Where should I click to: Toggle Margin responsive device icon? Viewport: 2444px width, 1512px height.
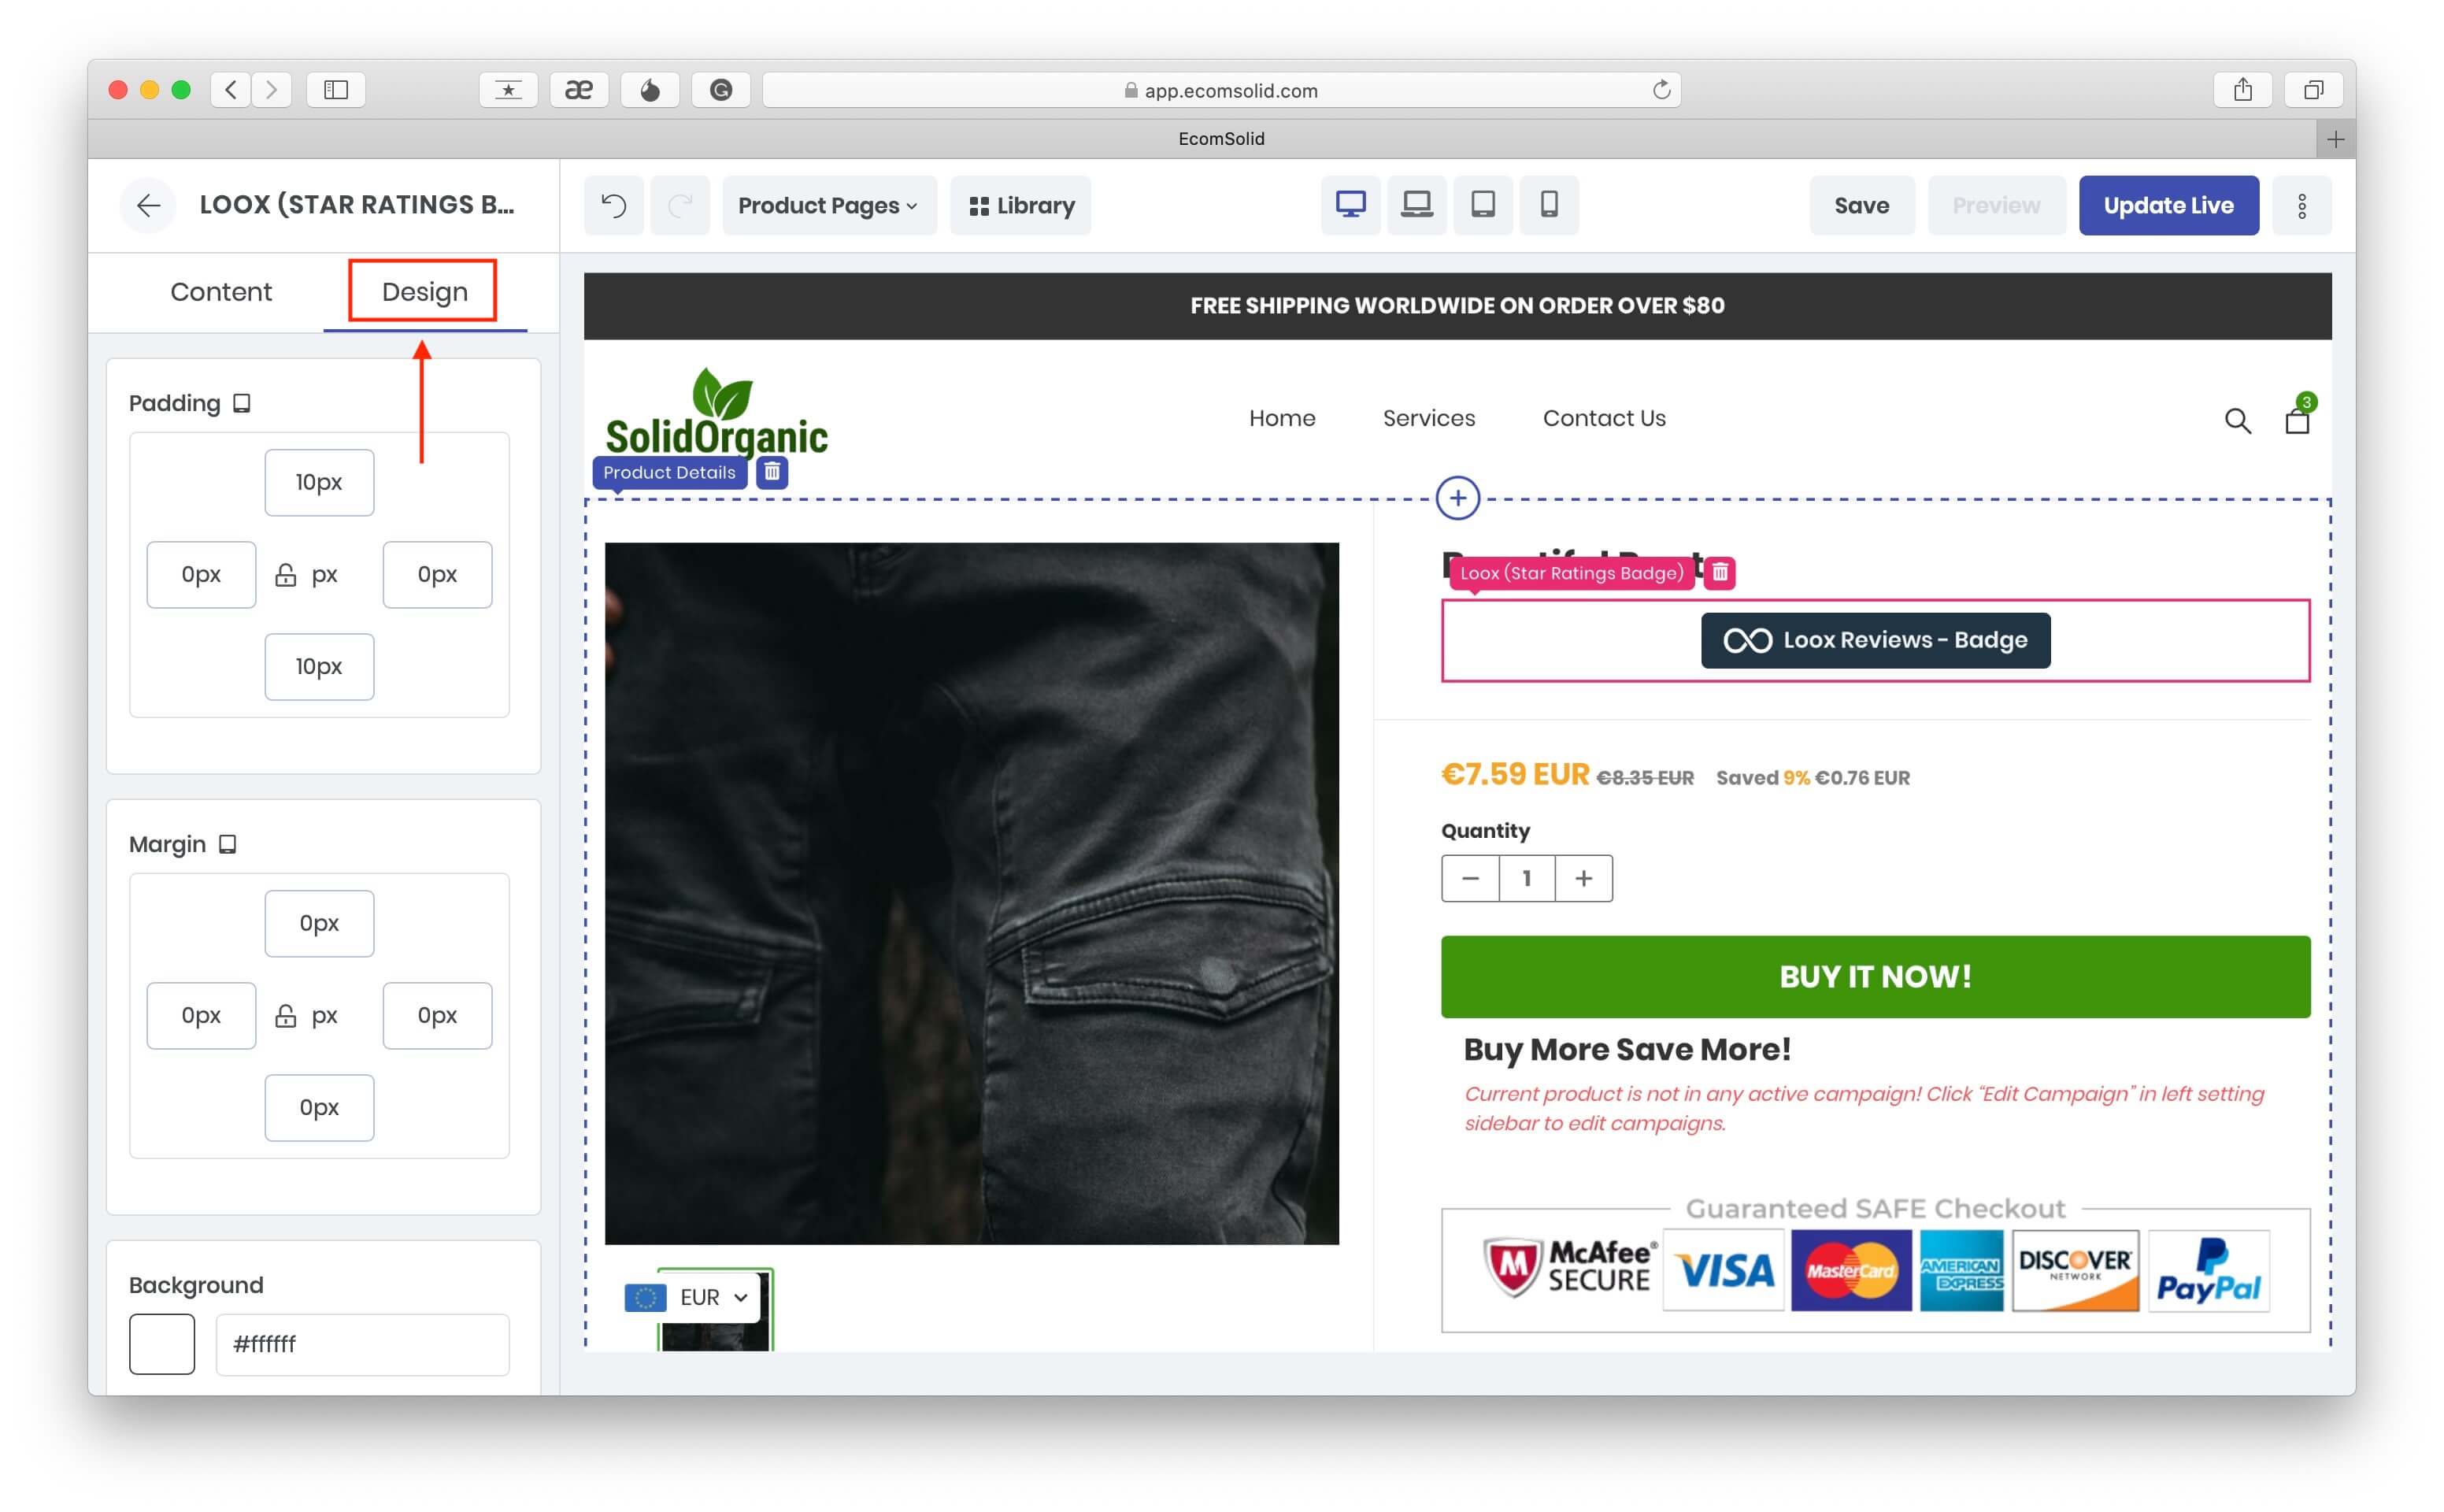pos(228,844)
